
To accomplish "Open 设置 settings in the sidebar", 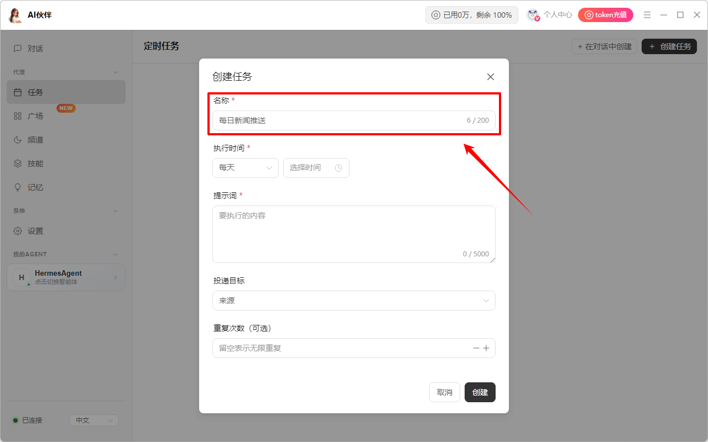I will [66, 231].
